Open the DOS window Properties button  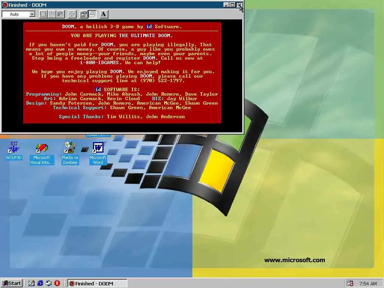pos(84,14)
